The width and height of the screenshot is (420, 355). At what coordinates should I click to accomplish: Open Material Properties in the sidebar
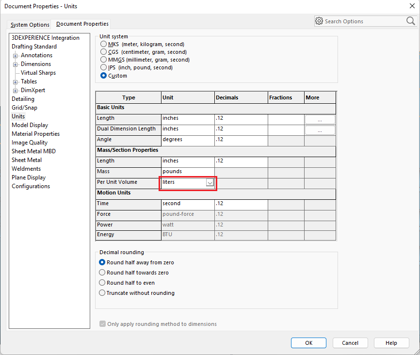(x=36, y=134)
